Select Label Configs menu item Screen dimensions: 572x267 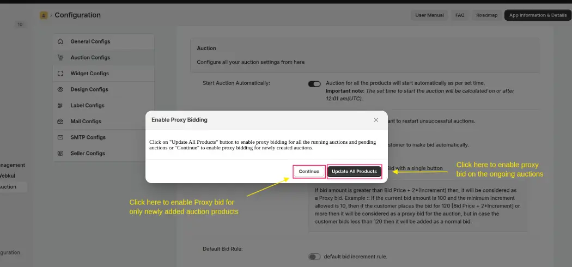[x=104, y=105]
